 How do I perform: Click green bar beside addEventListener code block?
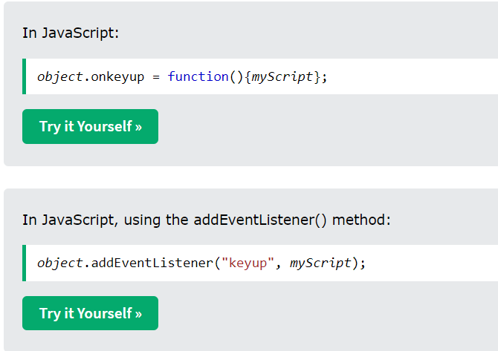point(24,263)
